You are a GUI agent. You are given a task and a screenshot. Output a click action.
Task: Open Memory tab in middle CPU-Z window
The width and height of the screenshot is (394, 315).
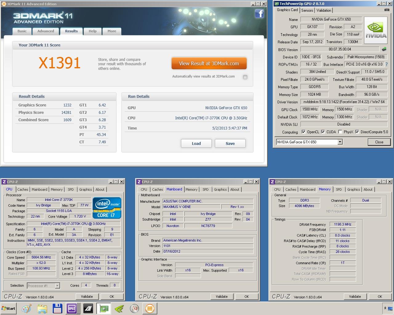(191, 189)
